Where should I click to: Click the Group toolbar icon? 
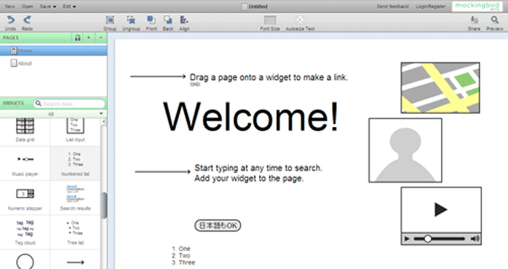[110, 20]
